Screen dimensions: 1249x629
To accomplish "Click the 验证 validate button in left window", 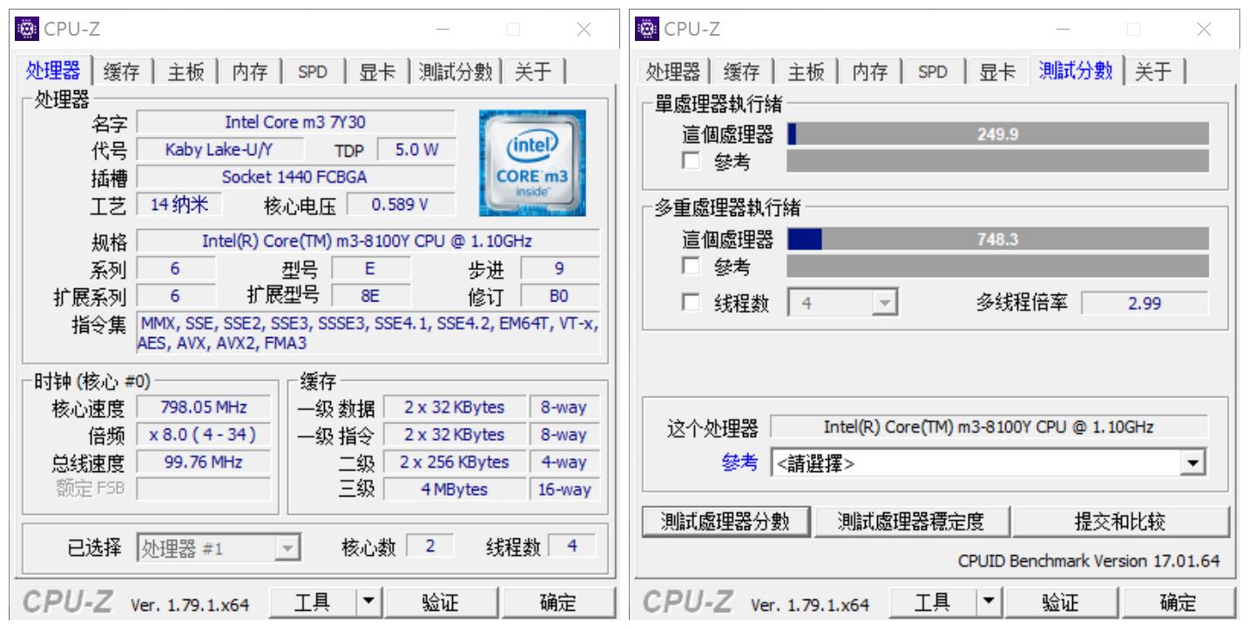I will [x=442, y=601].
